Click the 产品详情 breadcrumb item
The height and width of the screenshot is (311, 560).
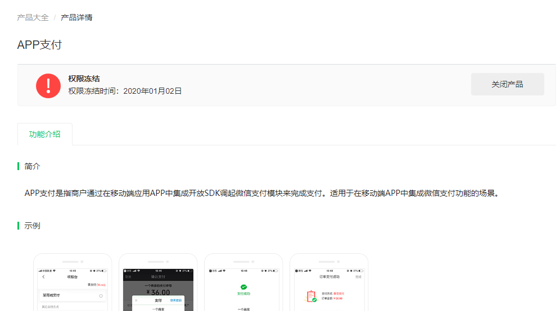76,17
